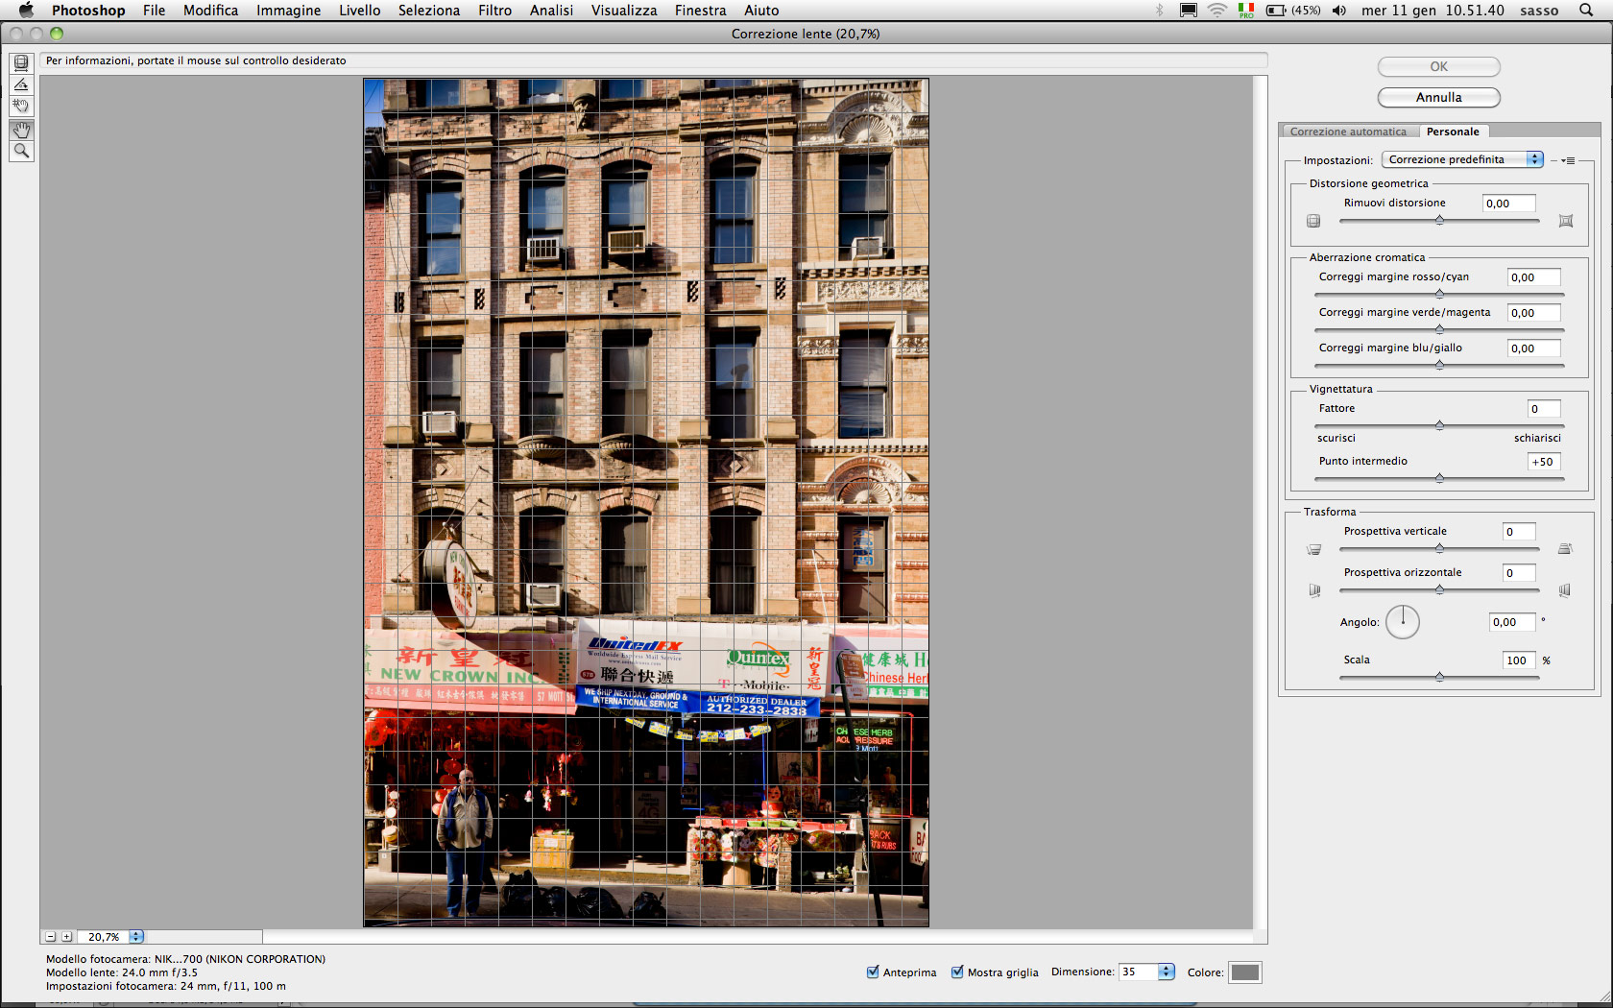Select the Hand tool

point(21,130)
